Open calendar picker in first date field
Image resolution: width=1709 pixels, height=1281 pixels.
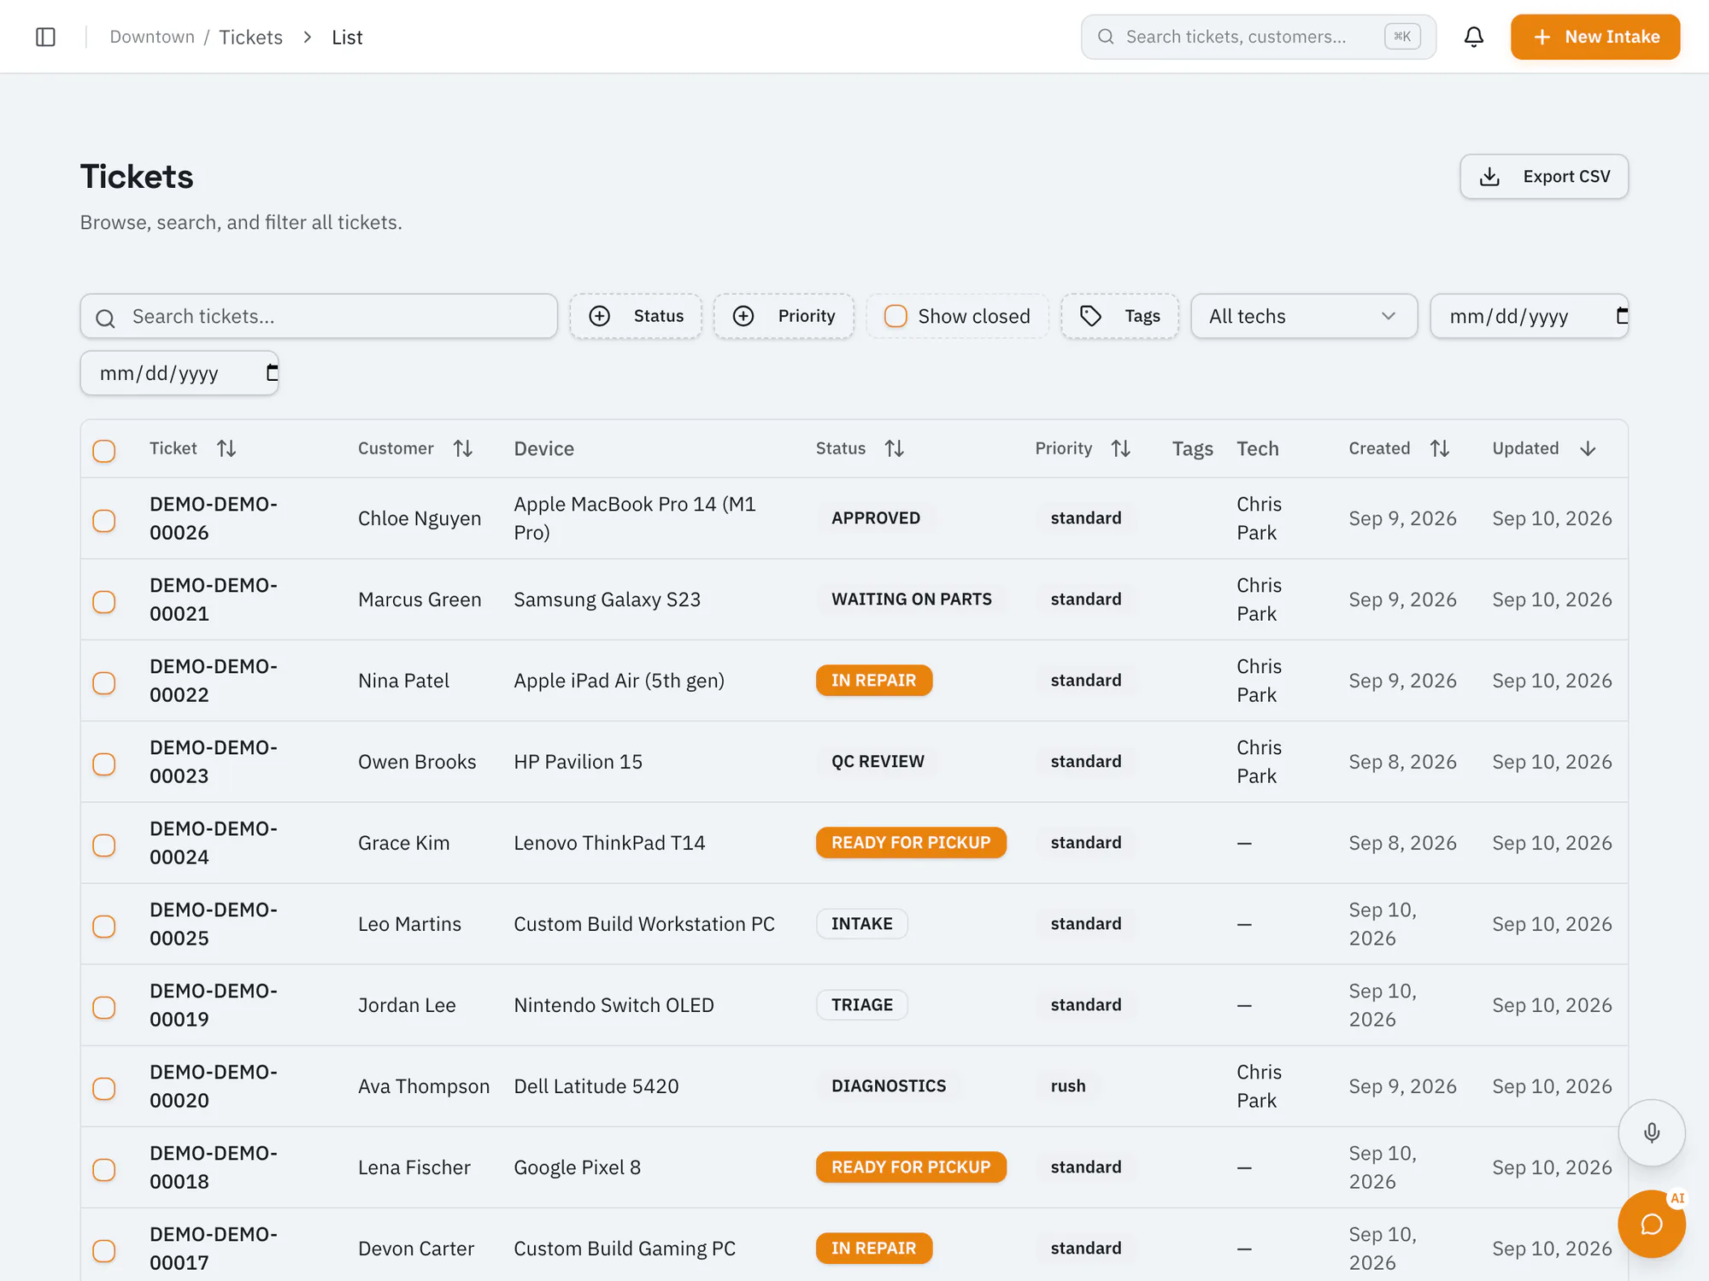1621,316
